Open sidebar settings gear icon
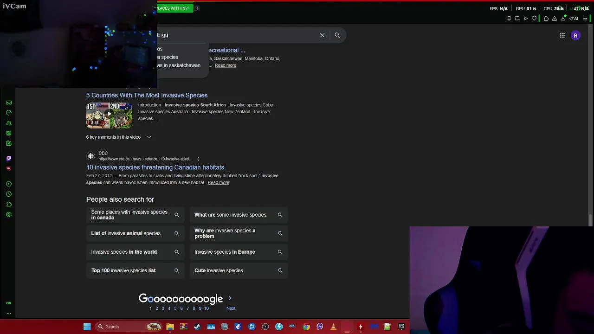Screen dimensions: 594x334 pos(9,215)
